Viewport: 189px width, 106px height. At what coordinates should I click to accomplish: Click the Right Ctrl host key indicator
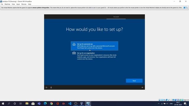pyautogui.click(x=186, y=100)
